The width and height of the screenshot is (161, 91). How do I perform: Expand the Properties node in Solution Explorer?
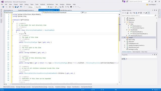[x=125, y=18]
